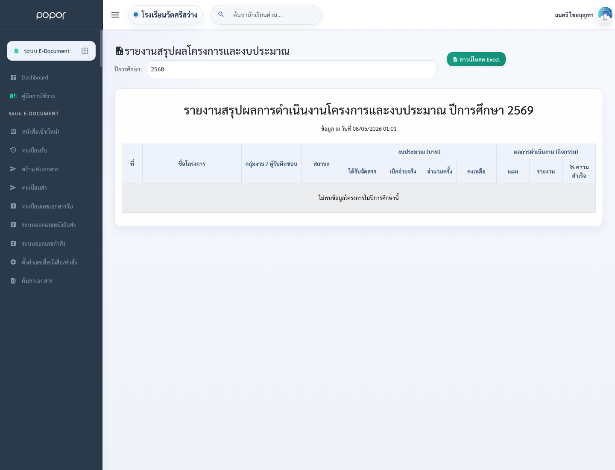Select ทะเบียนส่ง menu item
The width and height of the screenshot is (615, 470).
pyautogui.click(x=51, y=188)
